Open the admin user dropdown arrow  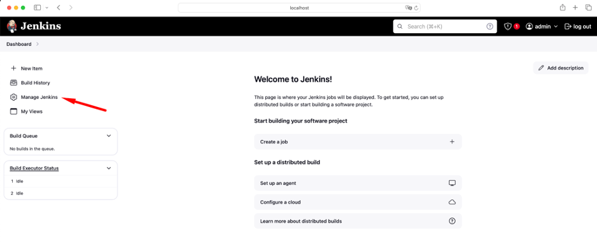click(x=556, y=27)
